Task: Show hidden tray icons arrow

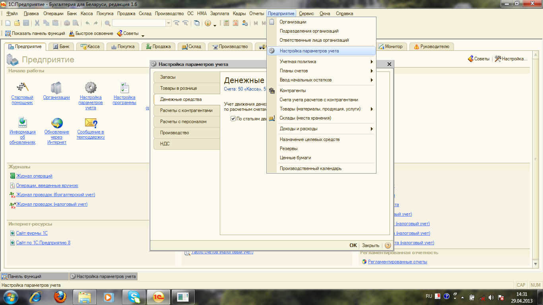Action: [462, 297]
